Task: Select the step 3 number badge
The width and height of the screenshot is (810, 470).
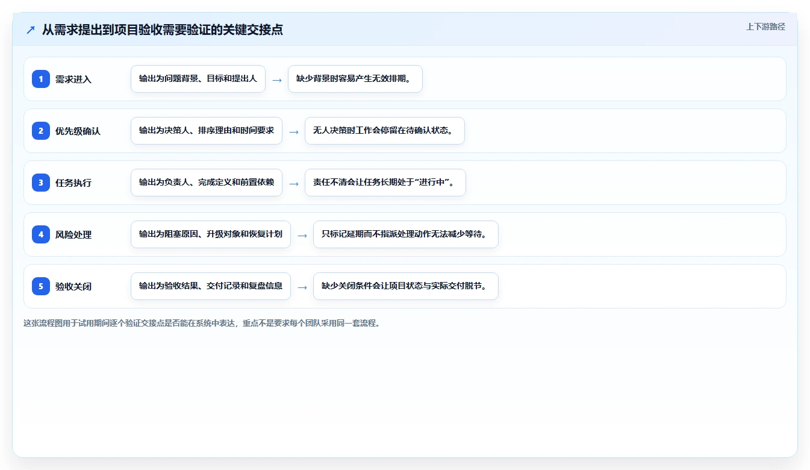Action: click(x=41, y=182)
